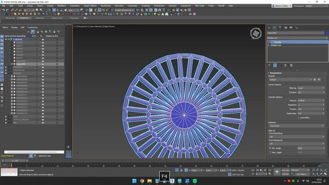329x185 pixels.
Task: Click the large Set Keys plus button
Action: coord(277,172)
